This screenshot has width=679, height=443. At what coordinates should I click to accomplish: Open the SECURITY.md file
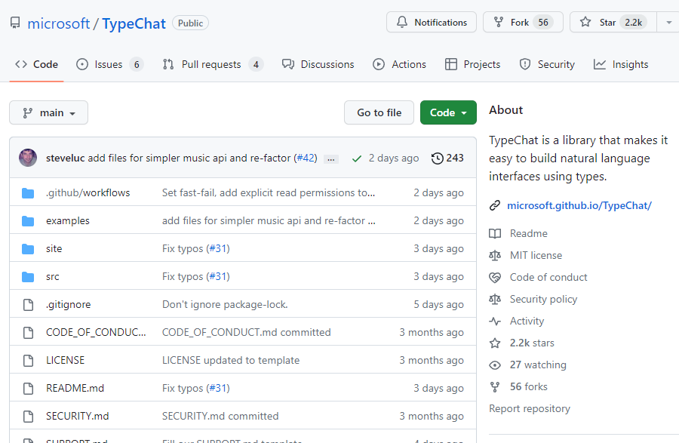coord(78,416)
